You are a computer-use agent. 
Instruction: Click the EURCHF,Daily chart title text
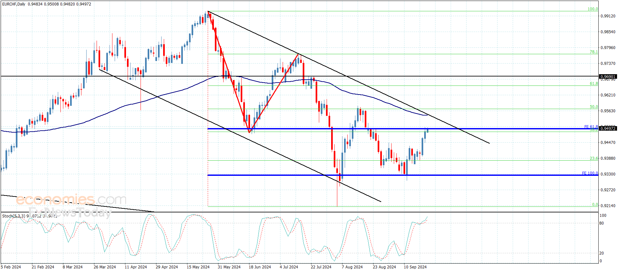pos(14,4)
